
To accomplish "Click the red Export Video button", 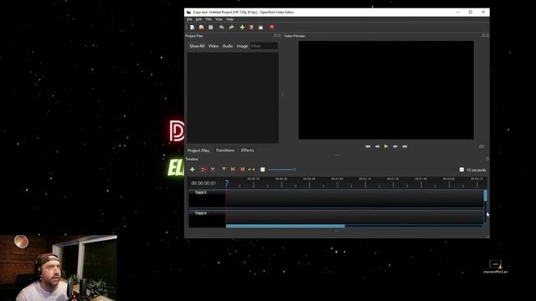I will click(271, 28).
